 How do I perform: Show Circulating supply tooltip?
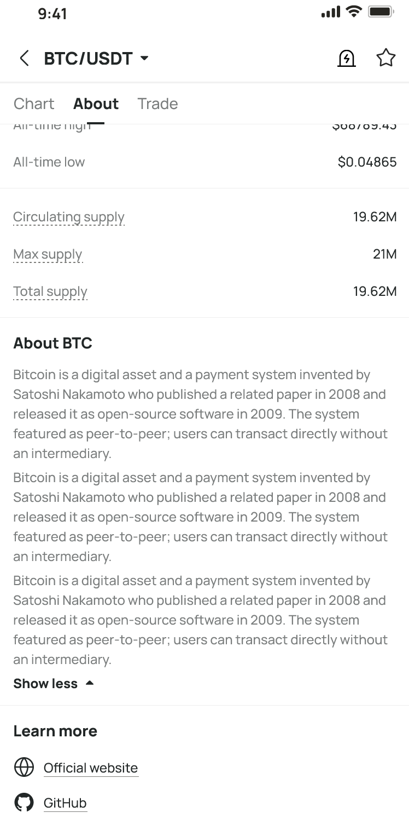tap(69, 217)
